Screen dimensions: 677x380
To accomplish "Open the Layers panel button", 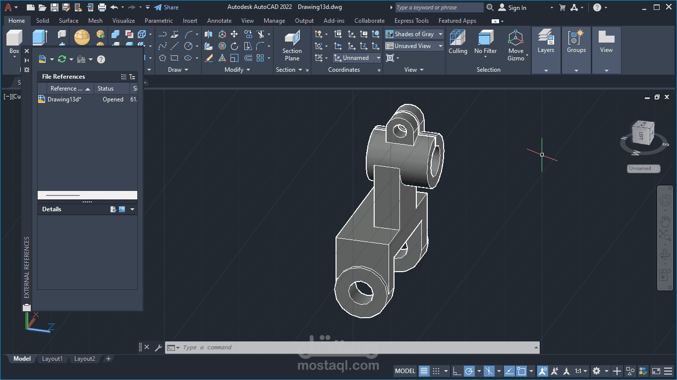I will (x=546, y=50).
